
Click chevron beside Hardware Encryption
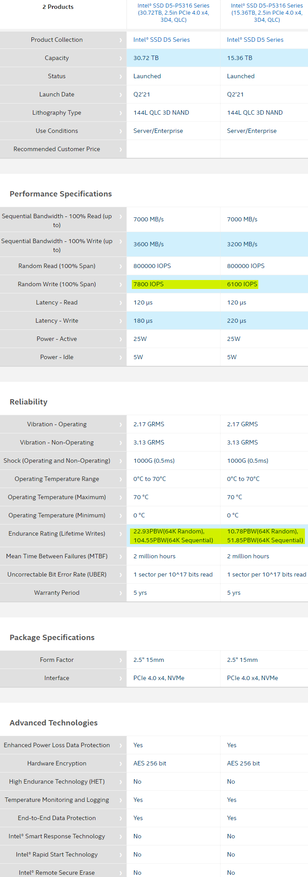[120, 764]
